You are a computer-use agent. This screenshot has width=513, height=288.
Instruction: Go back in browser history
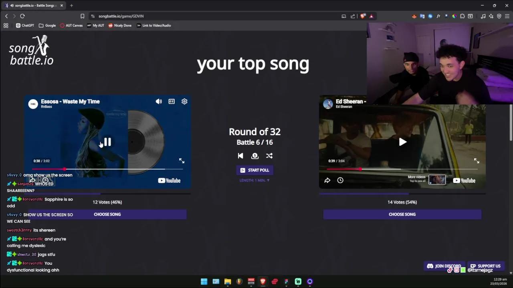[x=6, y=16]
